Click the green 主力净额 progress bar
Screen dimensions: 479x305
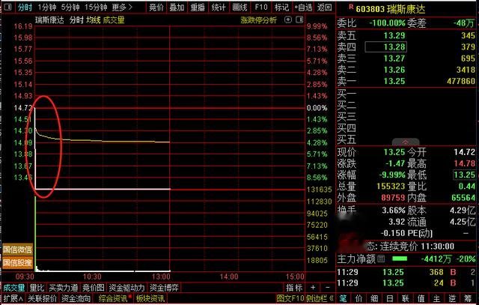(x=400, y=259)
